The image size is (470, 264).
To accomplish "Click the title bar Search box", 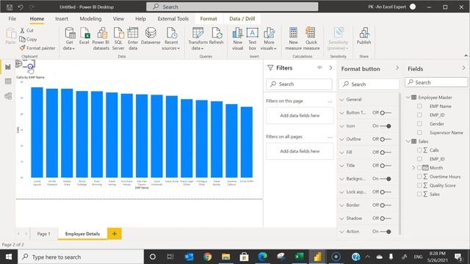I will tap(232, 7).
